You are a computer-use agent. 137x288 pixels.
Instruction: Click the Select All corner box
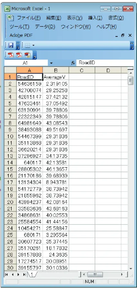(x=10, y=70)
